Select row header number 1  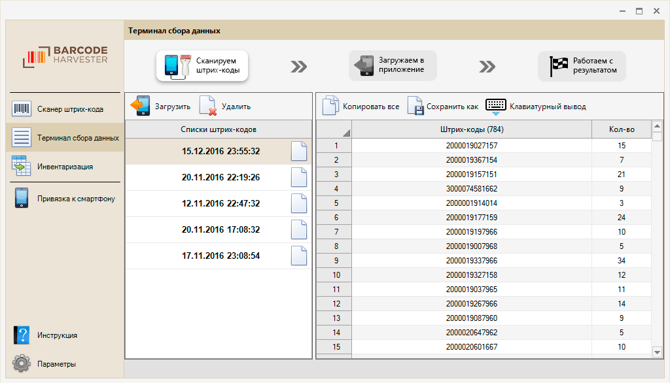(334, 146)
